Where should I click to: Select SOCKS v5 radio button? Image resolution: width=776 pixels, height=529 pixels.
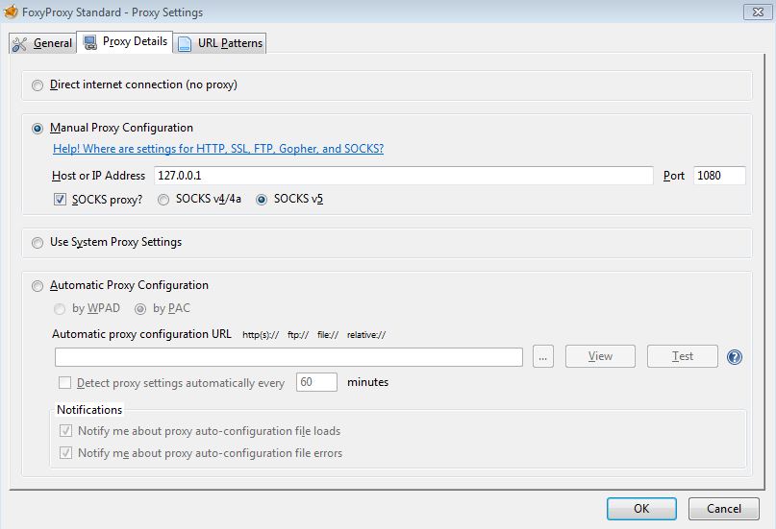[x=262, y=200]
